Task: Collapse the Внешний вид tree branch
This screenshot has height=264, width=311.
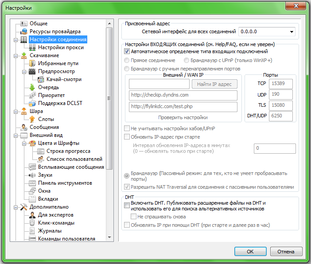Action: point(16,135)
